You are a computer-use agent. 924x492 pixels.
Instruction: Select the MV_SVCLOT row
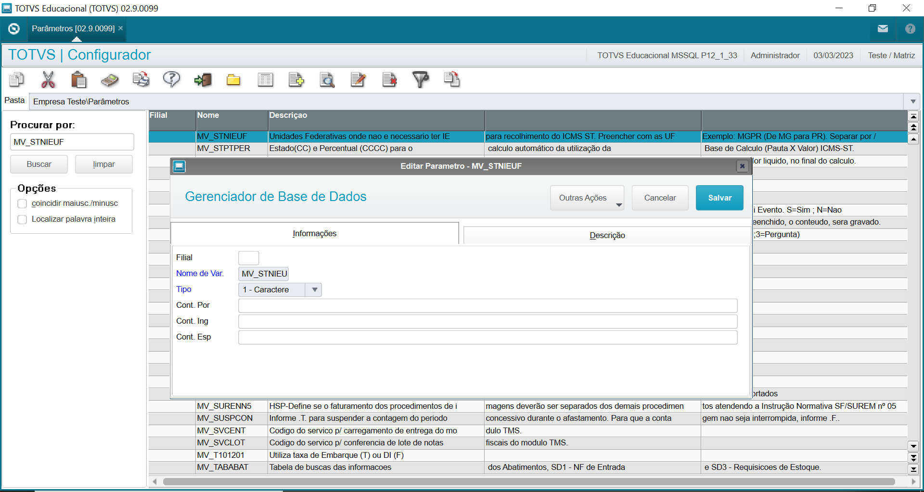[x=528, y=443]
